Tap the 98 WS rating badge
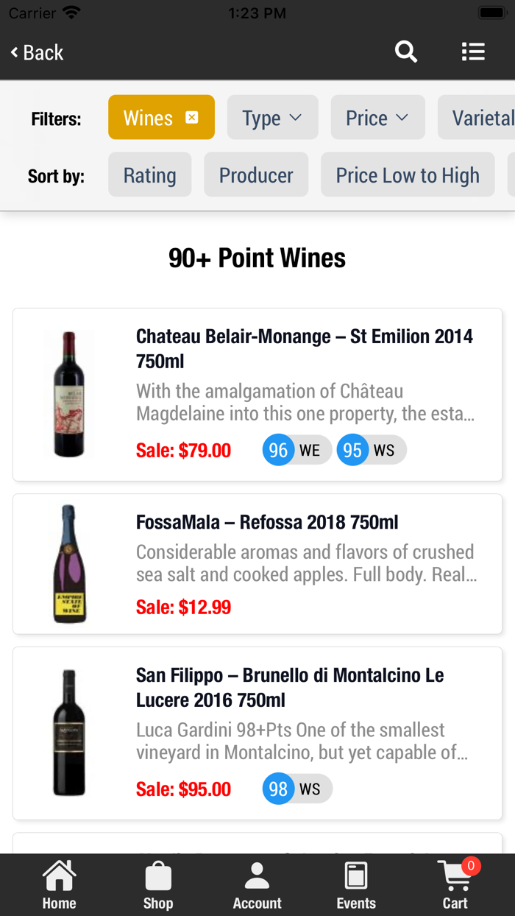 pos(296,789)
